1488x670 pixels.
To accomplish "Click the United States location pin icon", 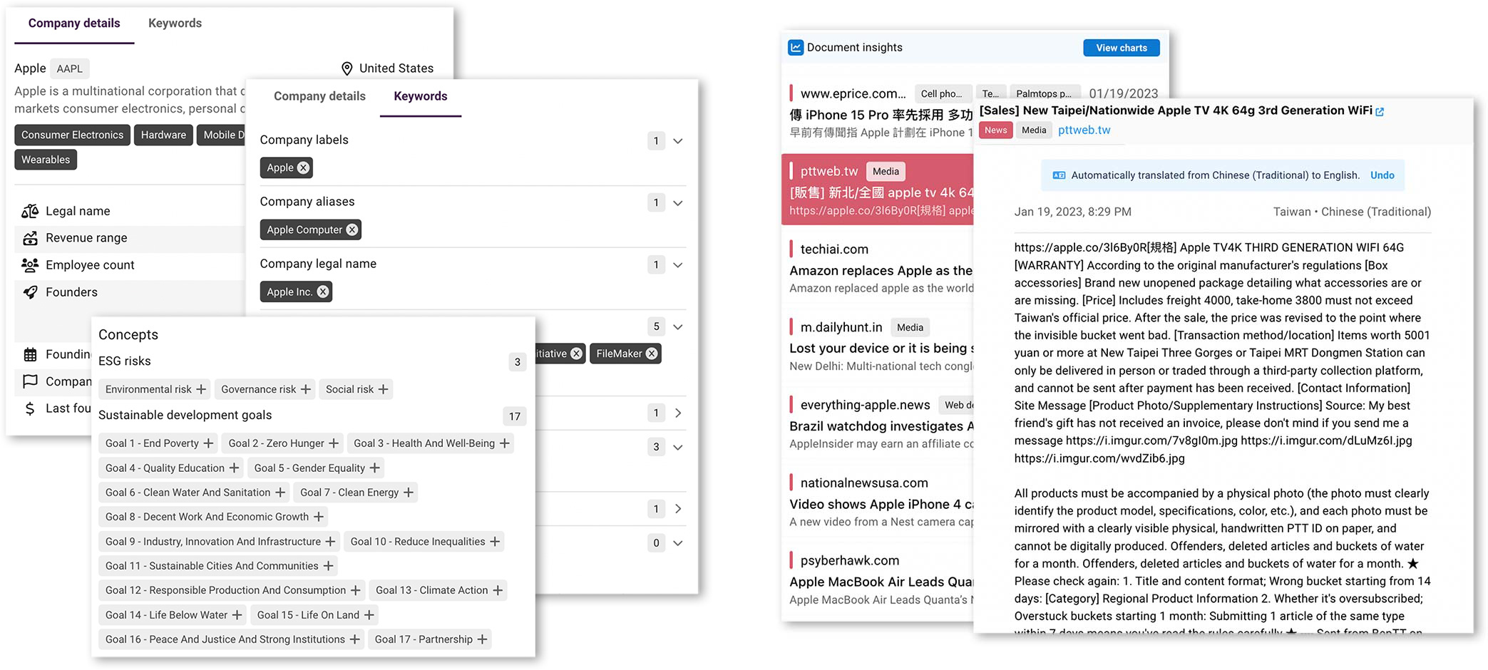I will coord(347,68).
